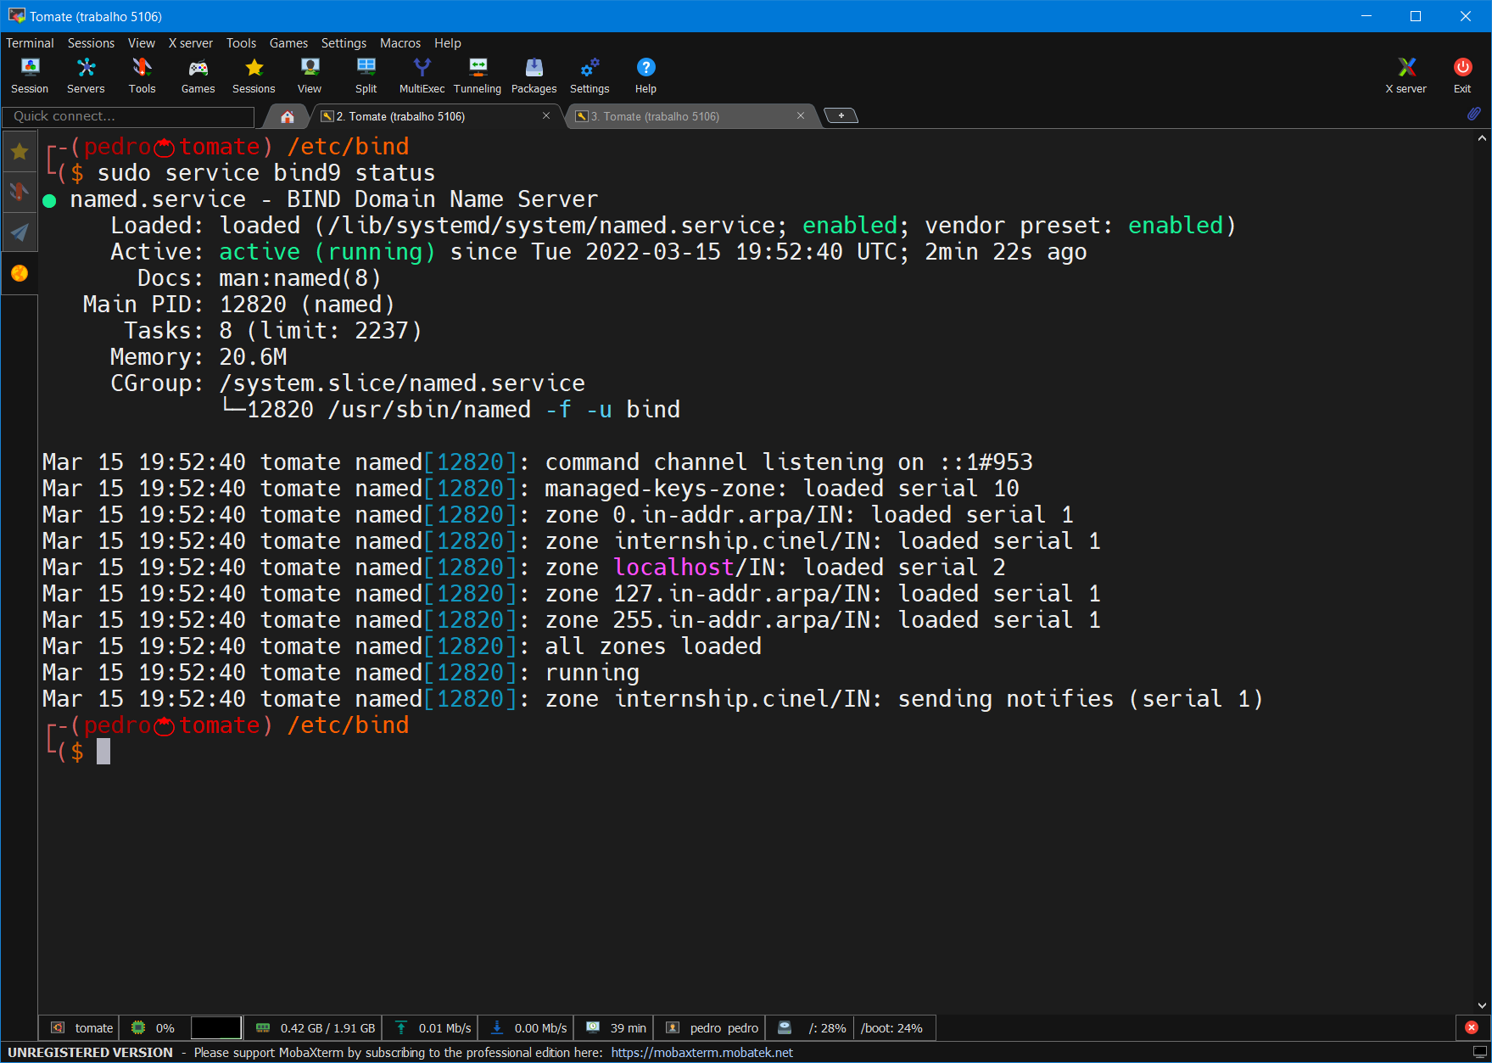Split the terminal view
1492x1063 pixels.
tap(366, 74)
